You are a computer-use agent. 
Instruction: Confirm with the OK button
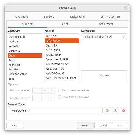pos(120,125)
